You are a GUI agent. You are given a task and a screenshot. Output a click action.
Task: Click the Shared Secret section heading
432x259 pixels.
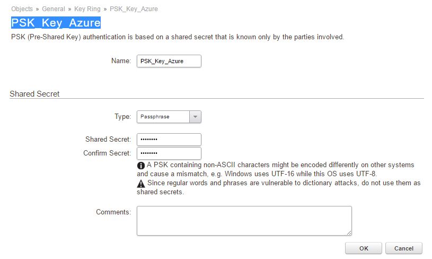pos(35,94)
